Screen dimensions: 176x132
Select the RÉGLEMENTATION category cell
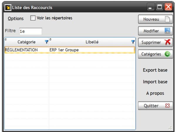[x=27, y=50]
